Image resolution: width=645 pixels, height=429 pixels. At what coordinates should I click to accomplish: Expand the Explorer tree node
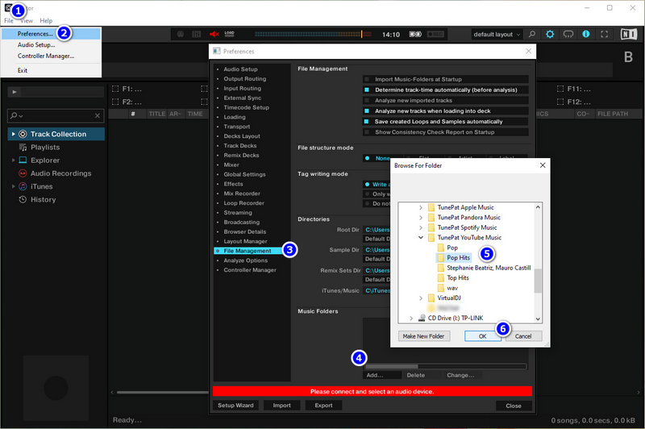tap(13, 160)
